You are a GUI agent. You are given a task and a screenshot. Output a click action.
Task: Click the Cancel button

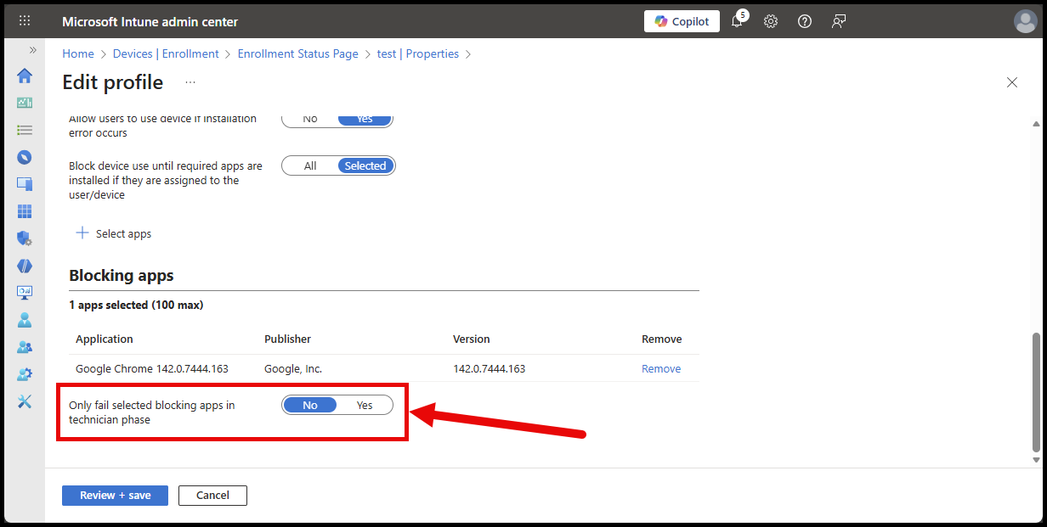pos(212,495)
